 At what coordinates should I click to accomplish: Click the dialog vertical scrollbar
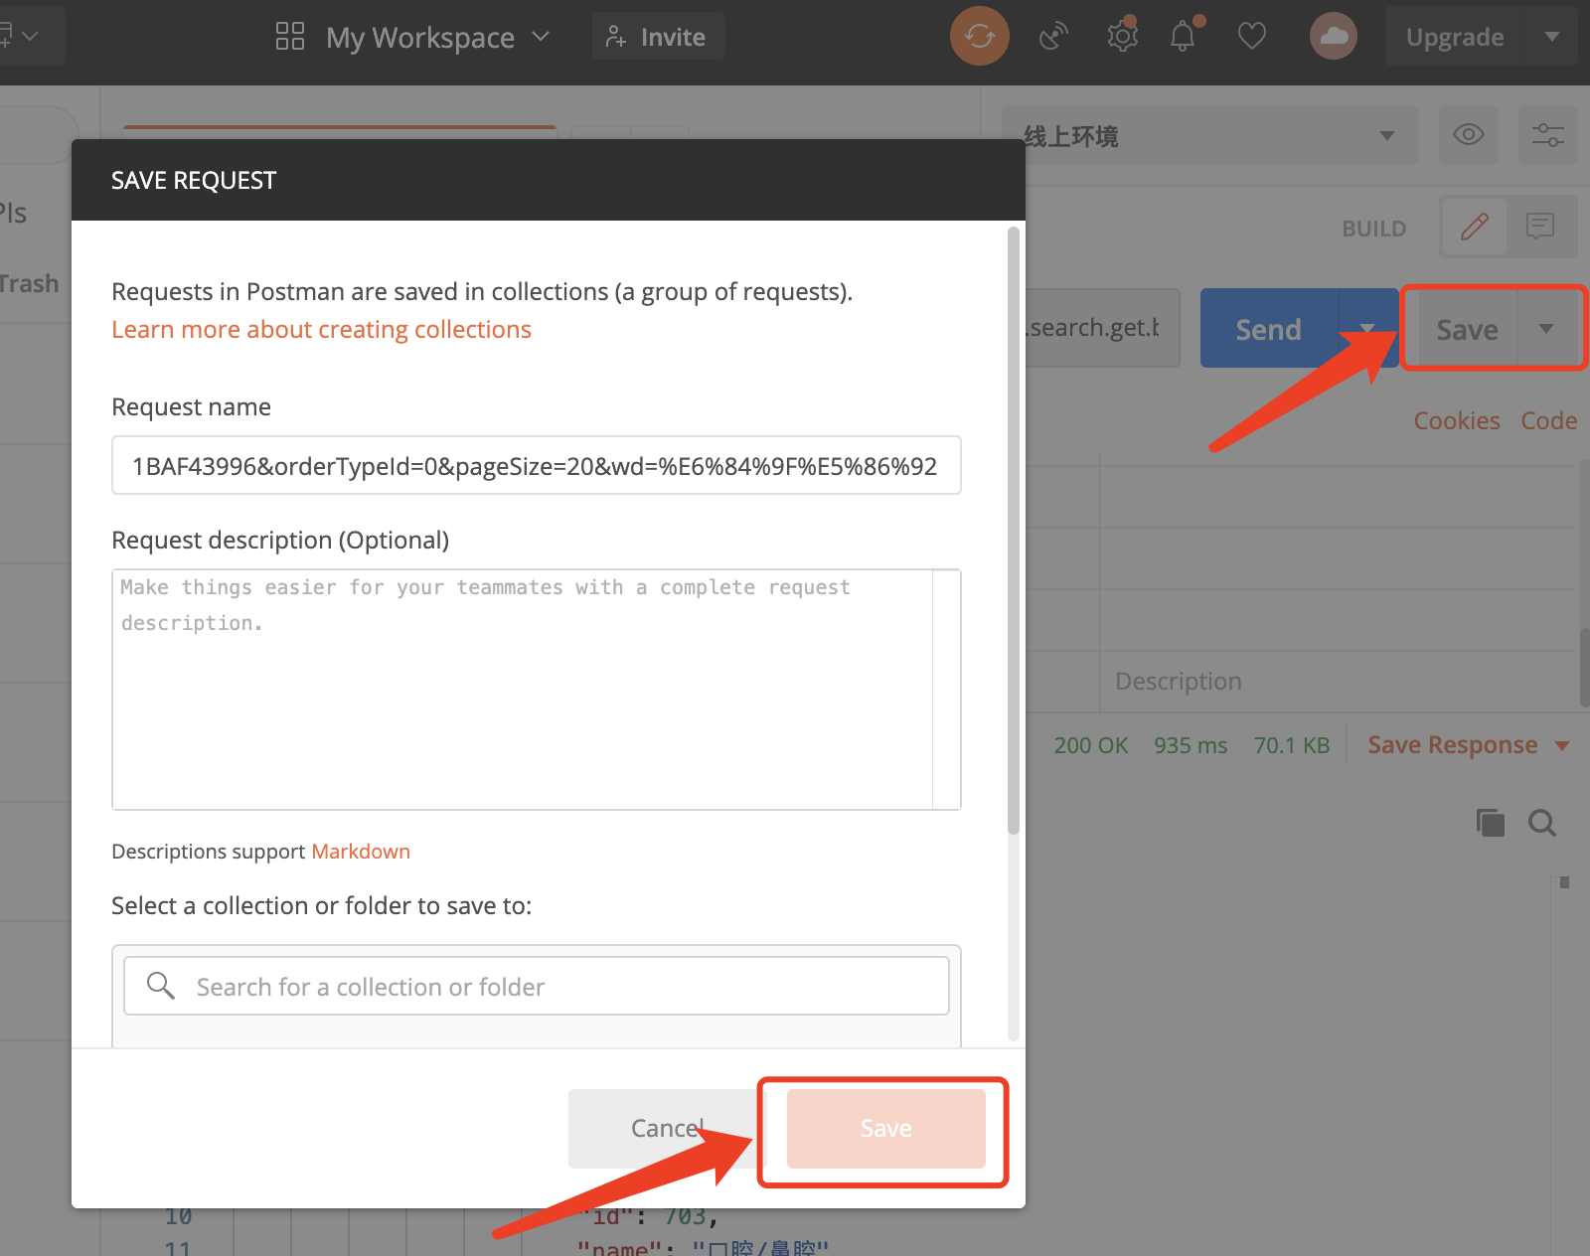tap(1014, 531)
